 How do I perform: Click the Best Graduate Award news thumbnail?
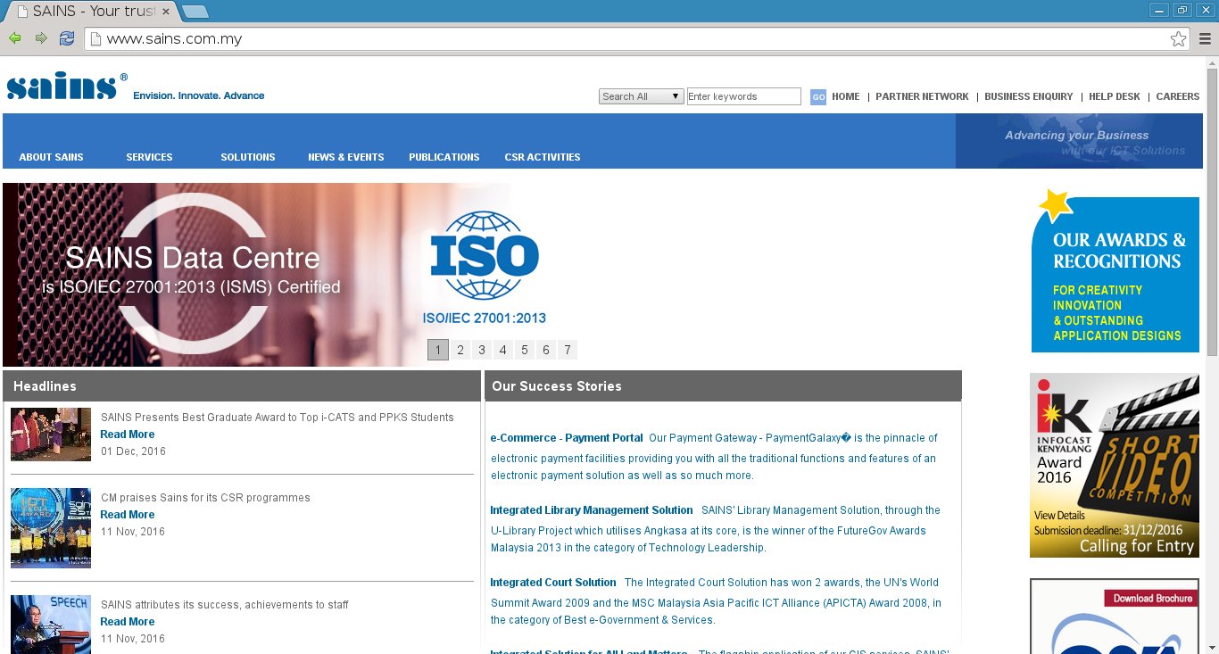click(51, 435)
